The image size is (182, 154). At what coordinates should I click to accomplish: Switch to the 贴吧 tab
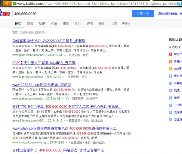(x=42, y=23)
